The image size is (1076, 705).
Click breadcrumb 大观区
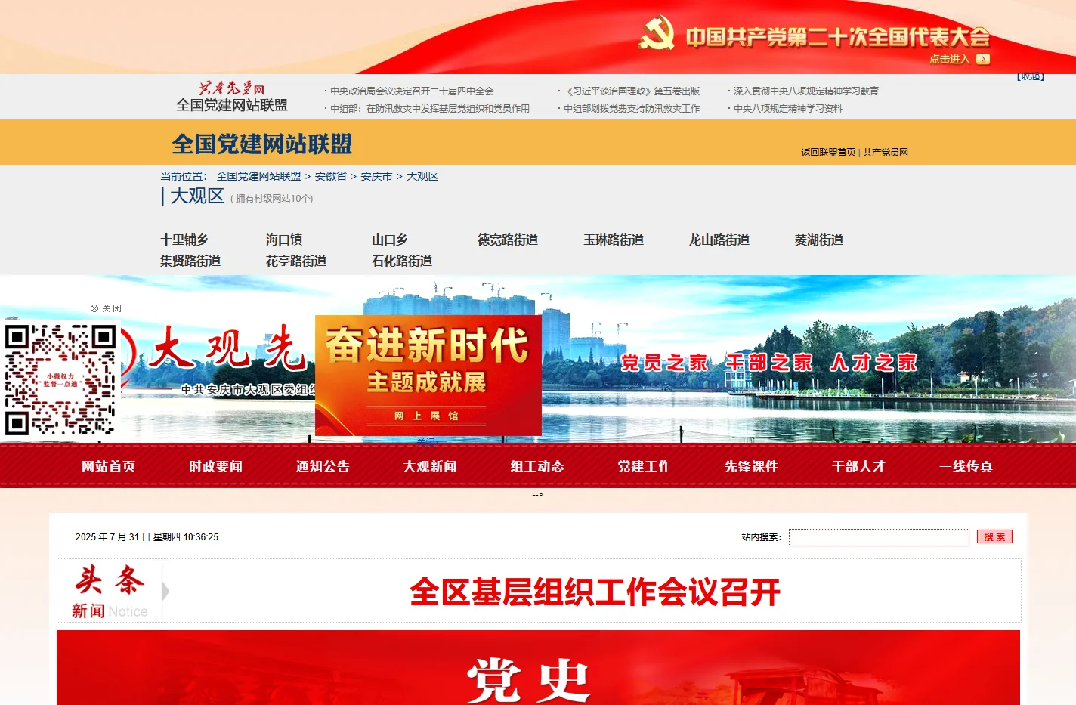click(422, 176)
